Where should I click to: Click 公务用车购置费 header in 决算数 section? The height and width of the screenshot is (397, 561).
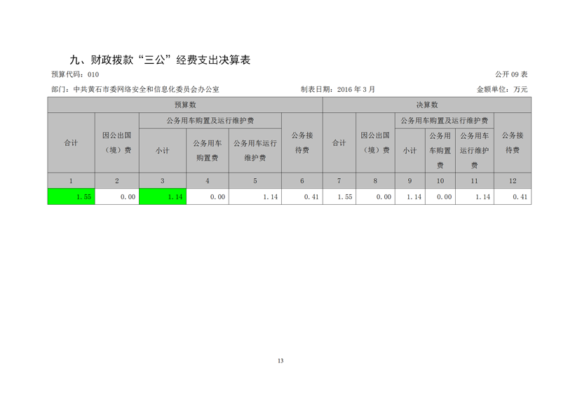440,151
